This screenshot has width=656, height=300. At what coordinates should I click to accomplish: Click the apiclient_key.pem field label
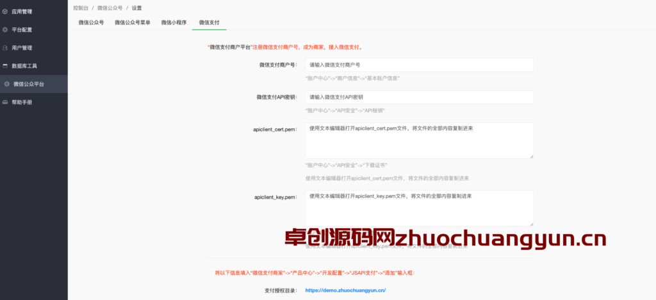[275, 197]
